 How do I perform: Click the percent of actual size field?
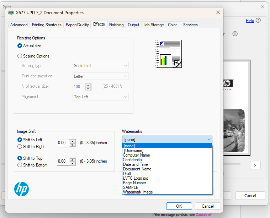(x=79, y=87)
